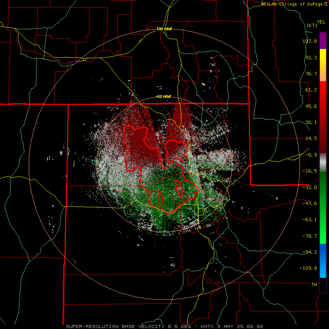Click the 107.8 velocity scale value
This screenshot has height=329, width=329.
310,41
